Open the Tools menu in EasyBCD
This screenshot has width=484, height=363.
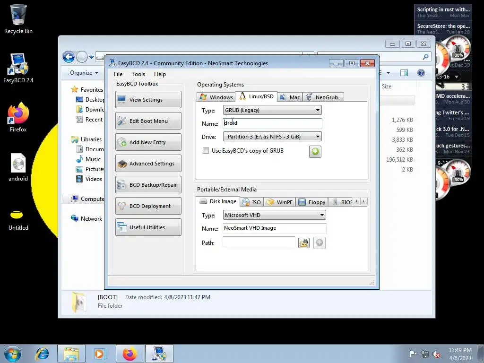tap(138, 74)
